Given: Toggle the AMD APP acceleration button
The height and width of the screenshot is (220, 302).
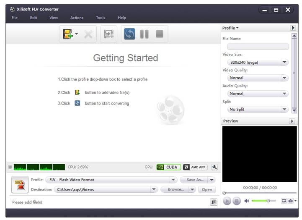Looking at the screenshot, I should point(195,167).
